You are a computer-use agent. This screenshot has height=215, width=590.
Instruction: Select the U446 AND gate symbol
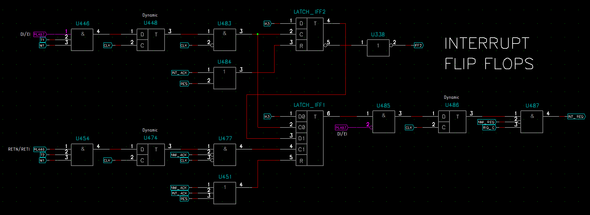point(82,40)
